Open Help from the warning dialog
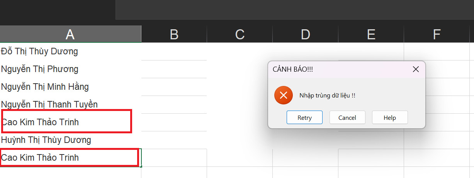Image resolution: width=474 pixels, height=178 pixels. coord(390,118)
